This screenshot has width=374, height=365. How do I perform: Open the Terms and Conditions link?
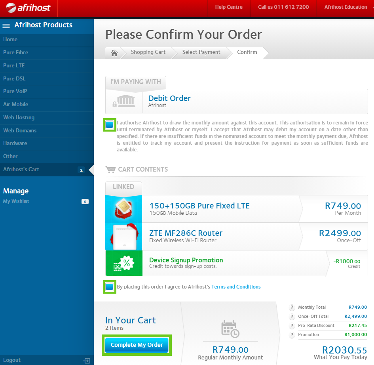[x=236, y=287]
